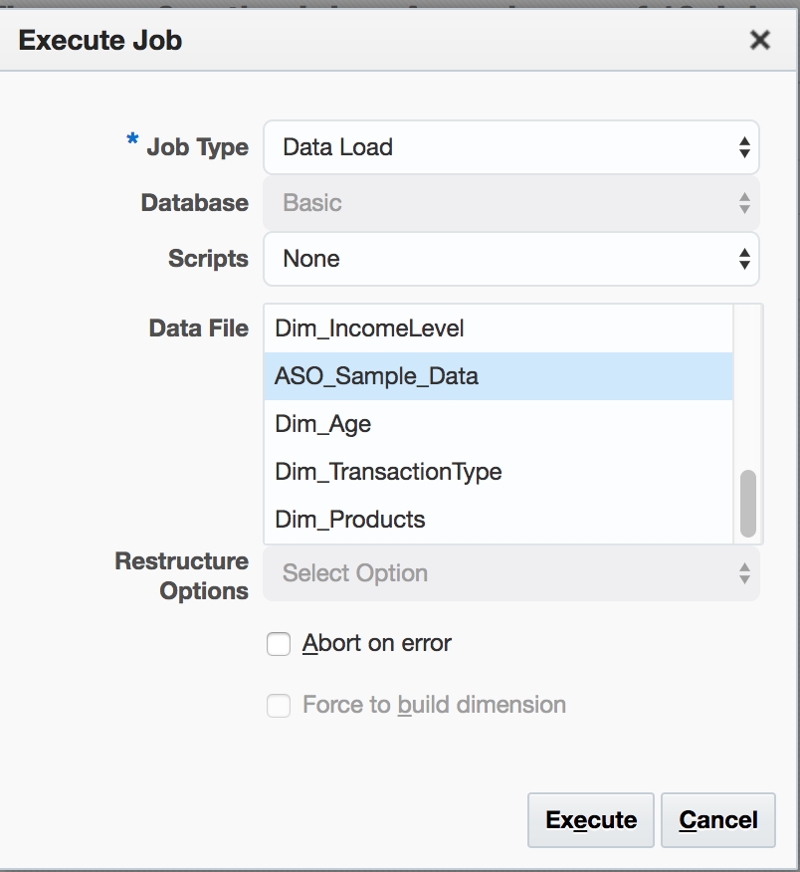Enable the Abort on error checkbox
Screen dimensions: 800x872
[x=279, y=644]
